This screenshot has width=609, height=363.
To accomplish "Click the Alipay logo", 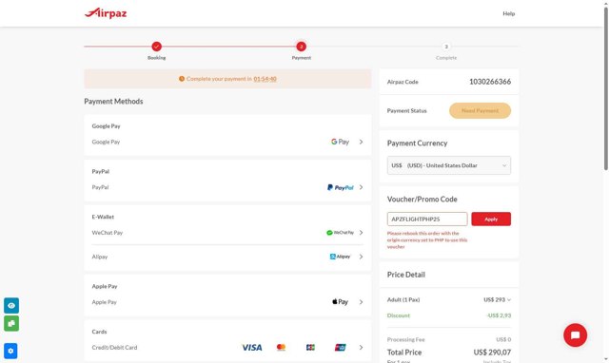I will click(340, 257).
